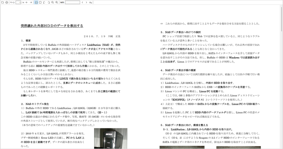The height and width of the screenshot is (149, 283).
Task: Click the heading 4．NASデータ救出手順の概要
Action: tap(178, 70)
